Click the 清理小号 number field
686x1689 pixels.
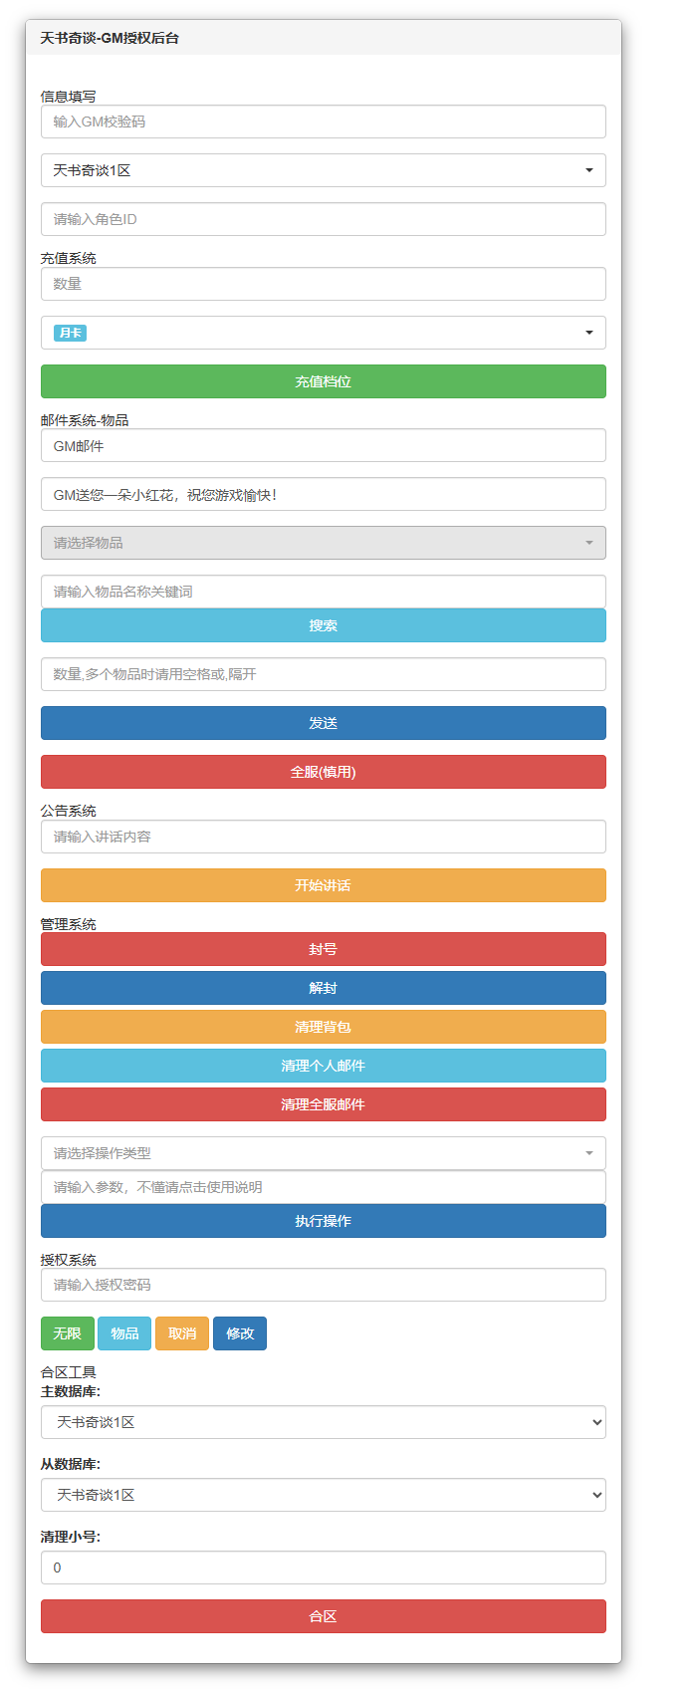(323, 1568)
